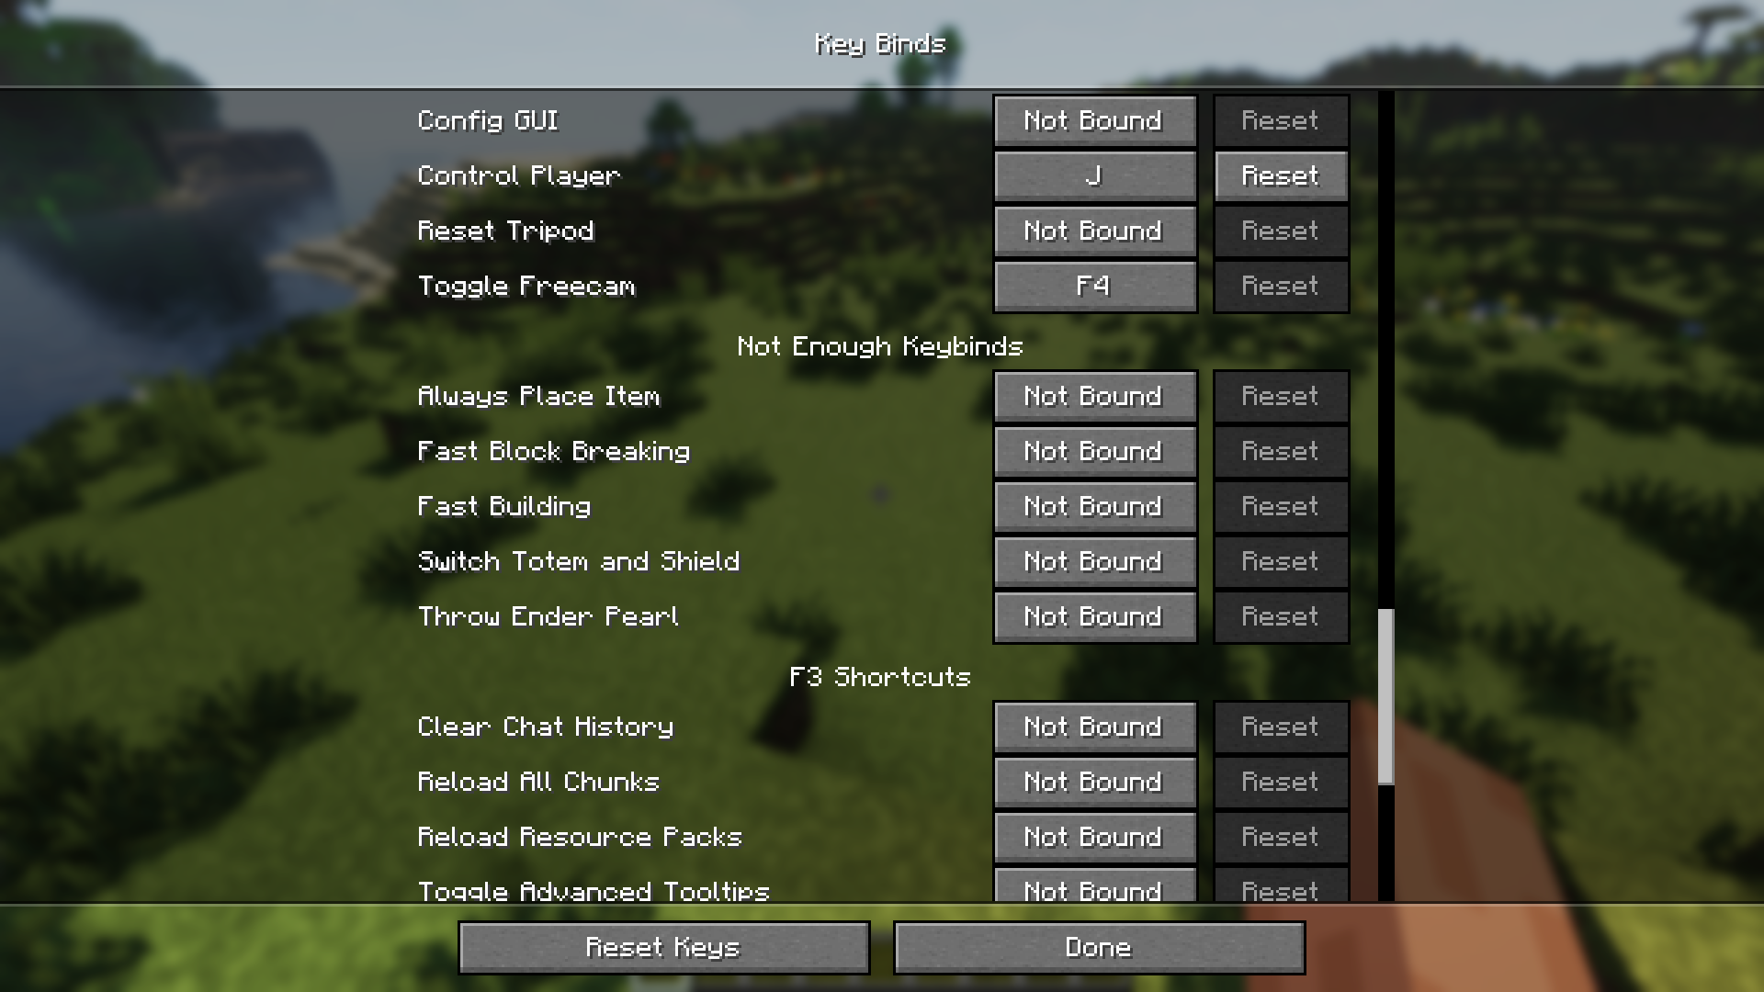Click Reset Keys to restore defaults
This screenshot has width=1764, height=992.
664,946
